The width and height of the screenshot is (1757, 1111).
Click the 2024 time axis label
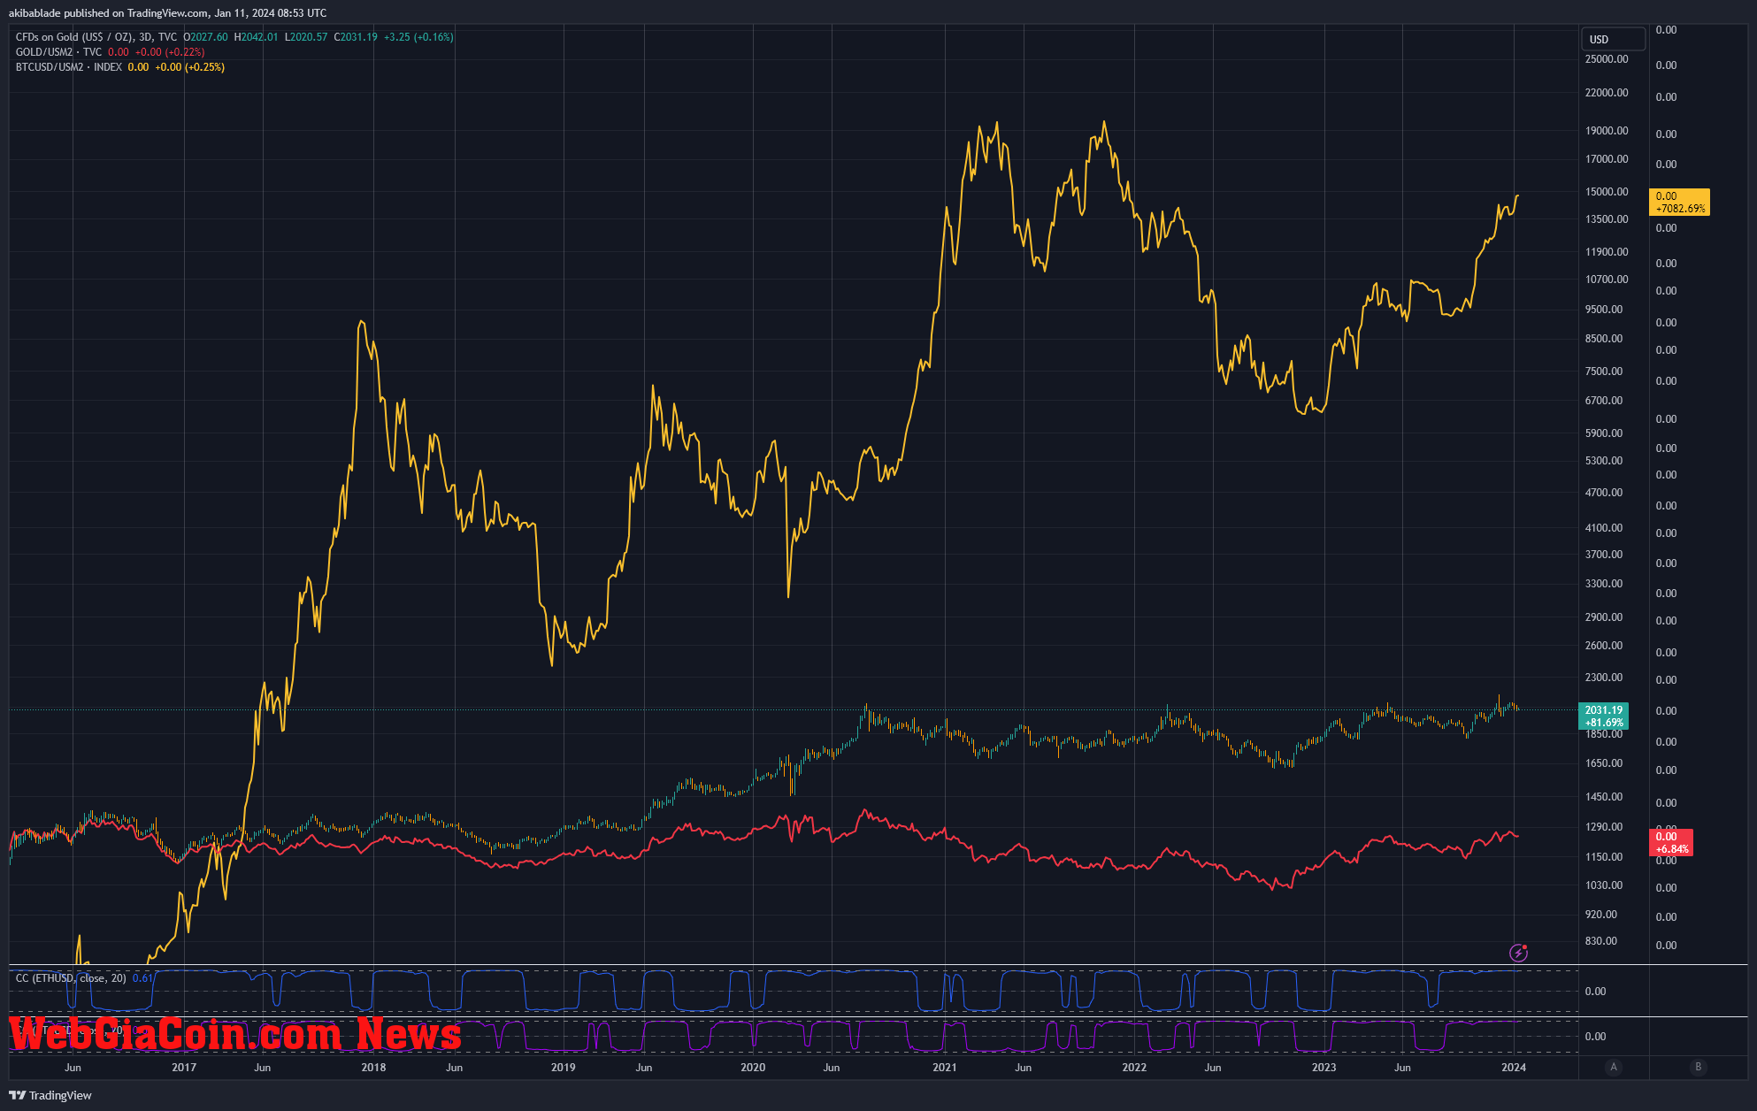pyautogui.click(x=1514, y=1068)
